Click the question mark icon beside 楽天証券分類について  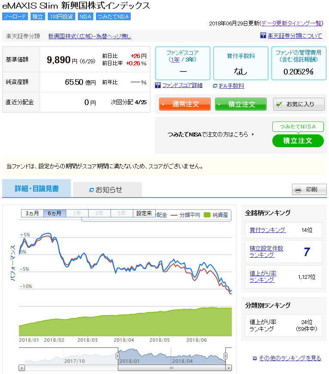pos(263,36)
